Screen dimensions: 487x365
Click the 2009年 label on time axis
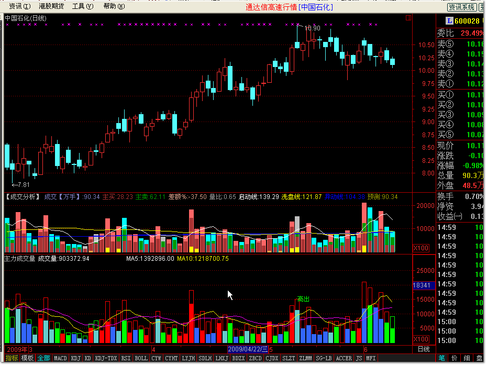click(17, 349)
